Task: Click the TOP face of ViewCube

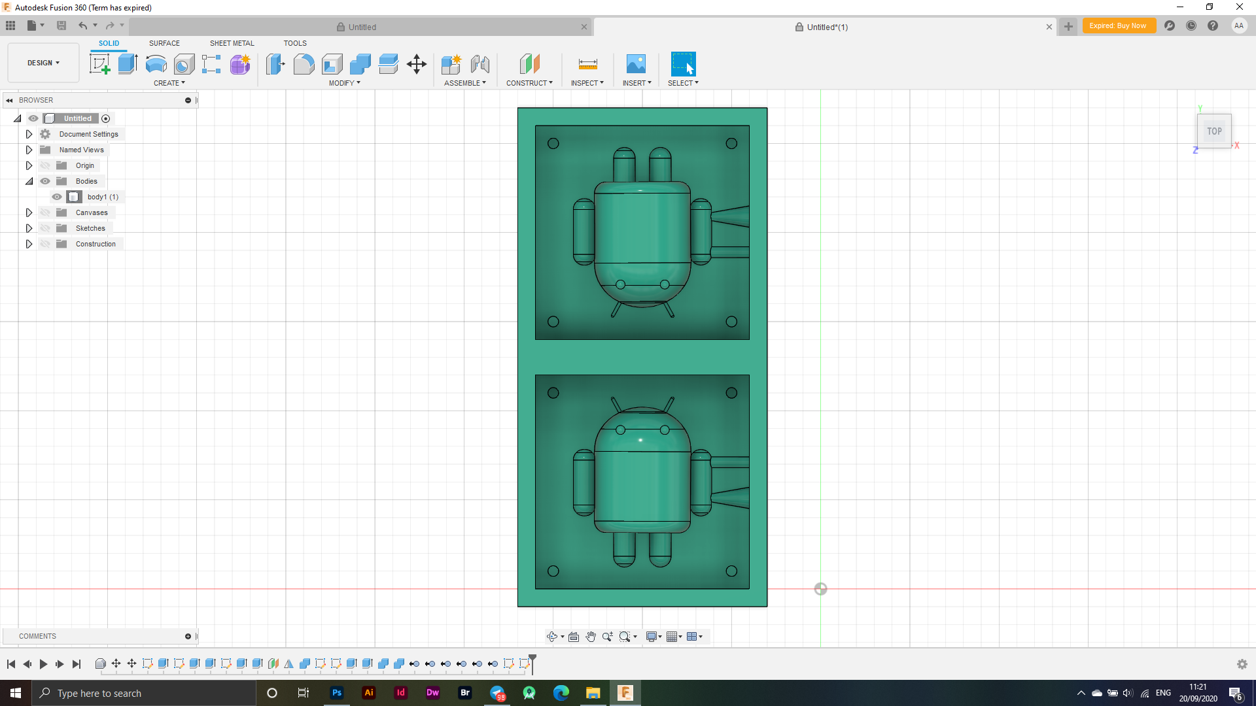Action: click(1215, 131)
